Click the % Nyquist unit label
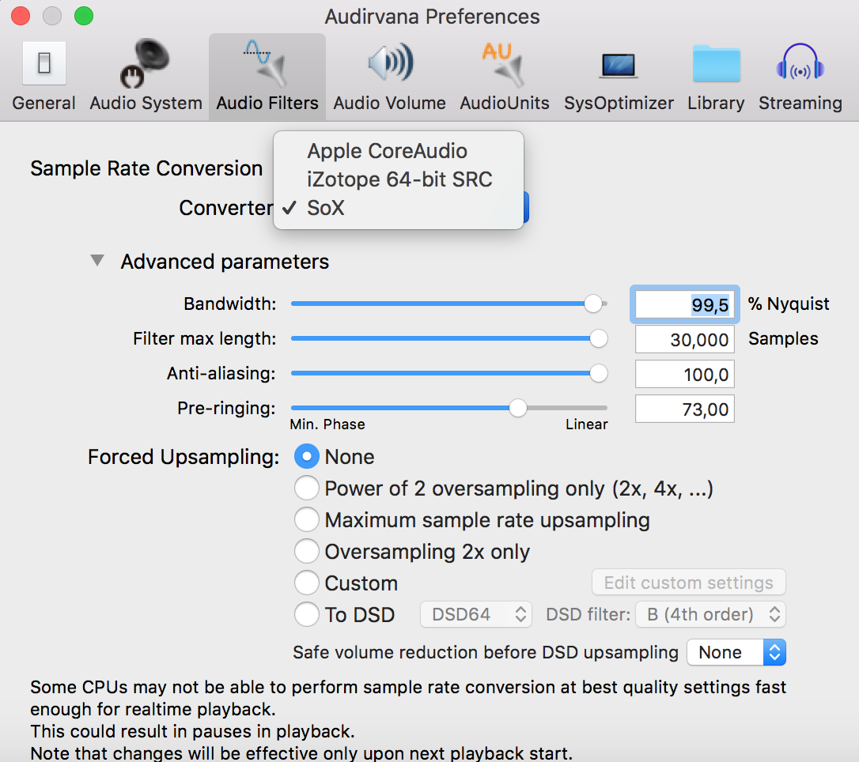The image size is (859, 762). point(789,304)
